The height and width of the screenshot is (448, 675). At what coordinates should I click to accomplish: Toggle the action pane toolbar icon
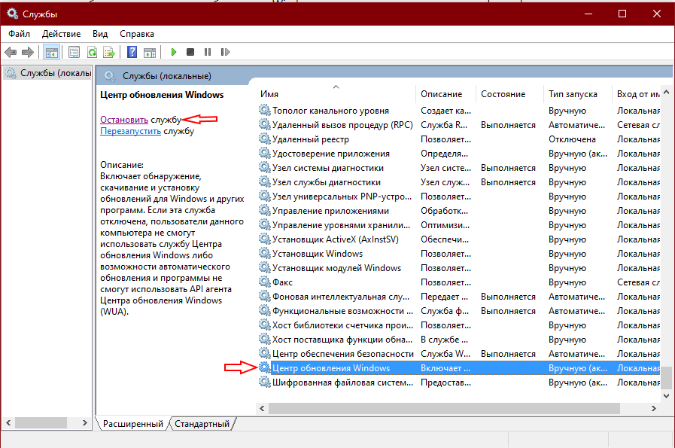150,52
